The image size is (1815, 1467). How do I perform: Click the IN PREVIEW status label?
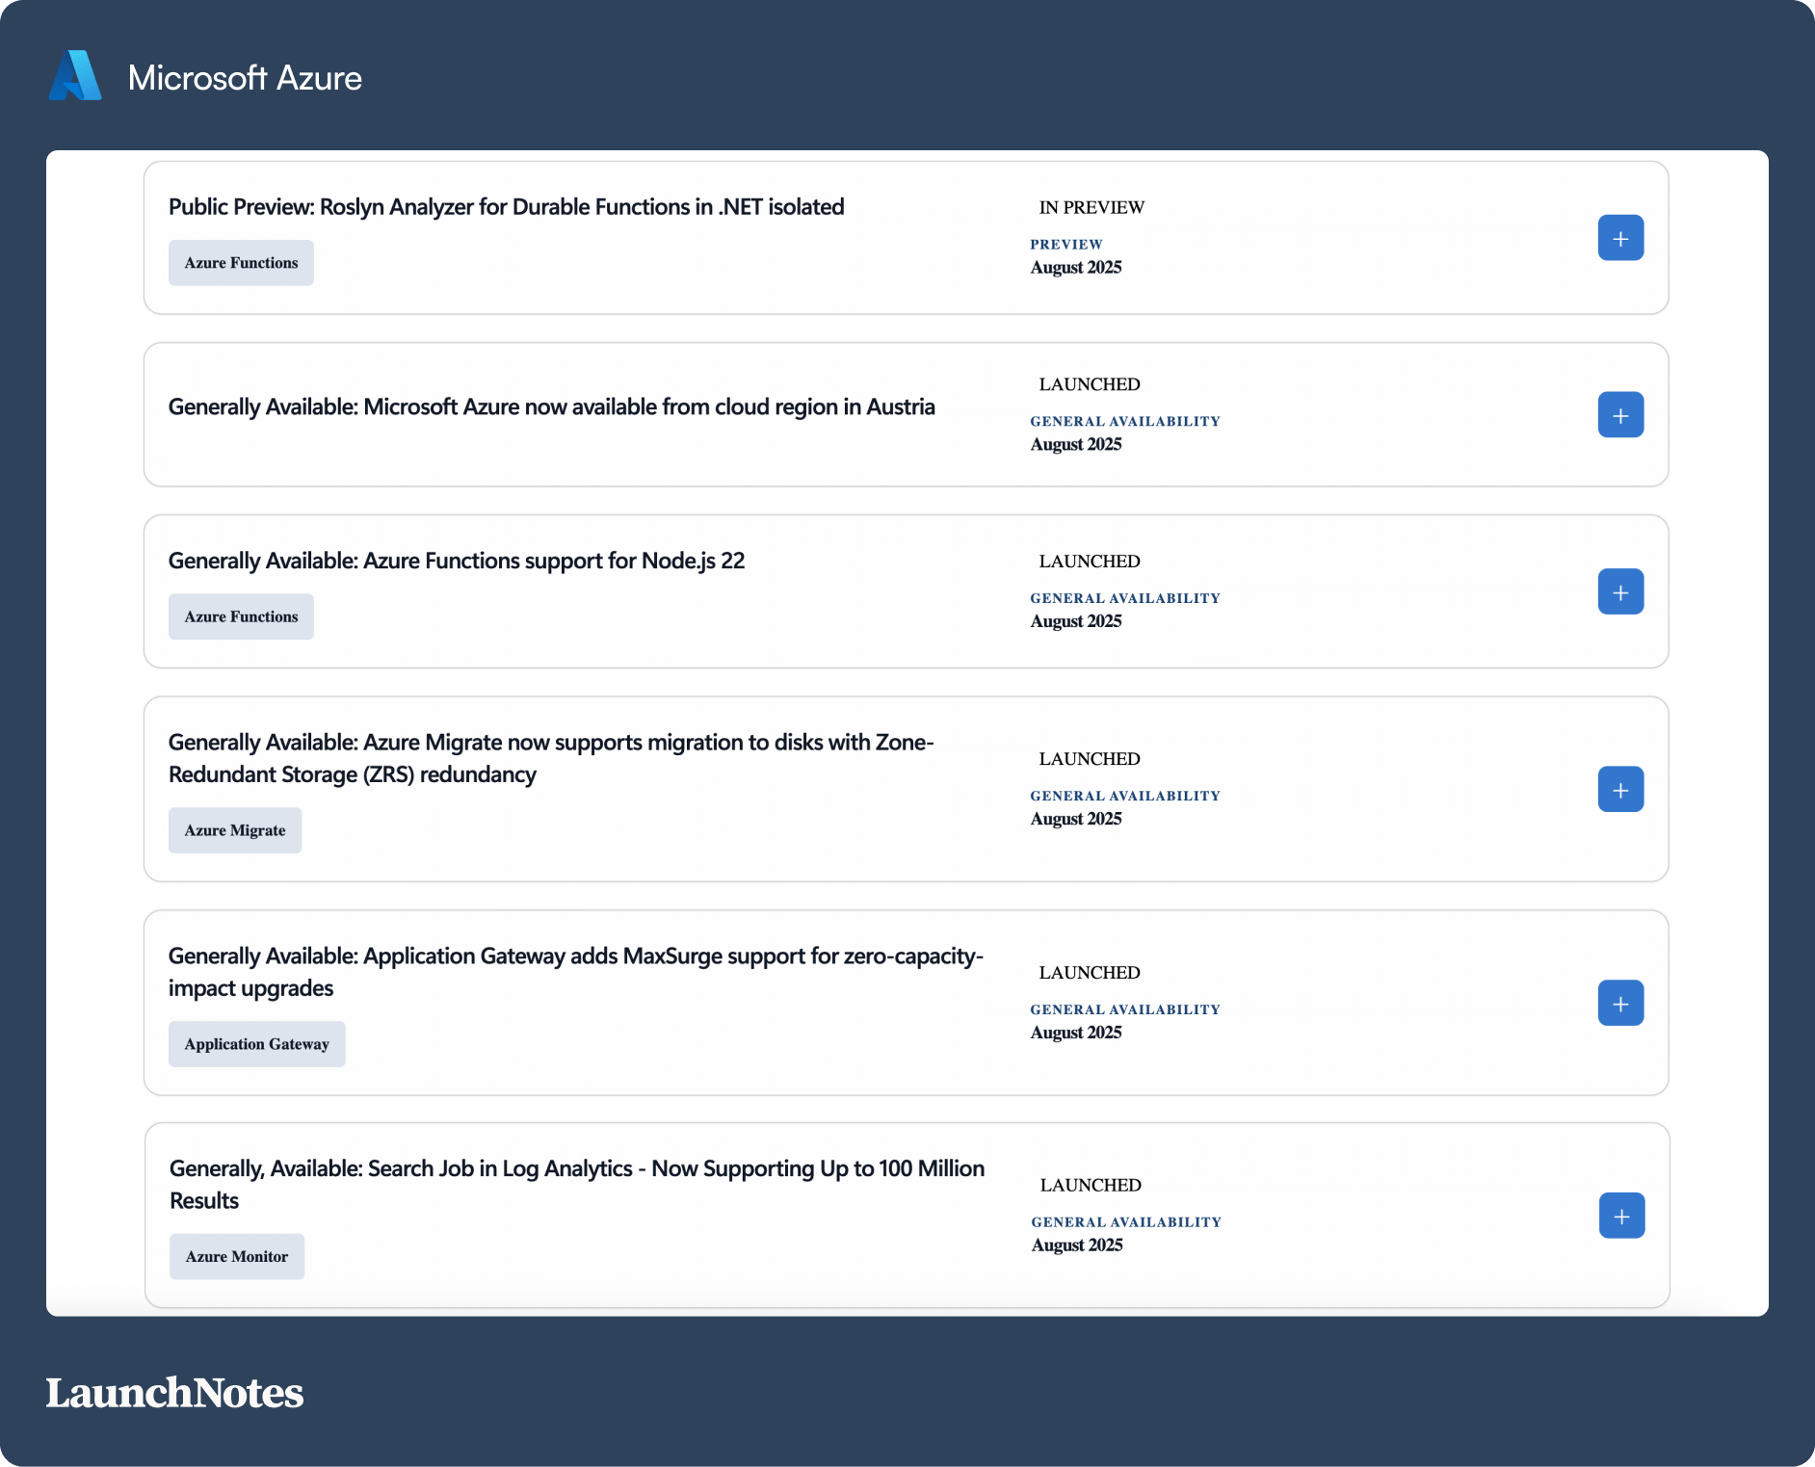[1092, 207]
